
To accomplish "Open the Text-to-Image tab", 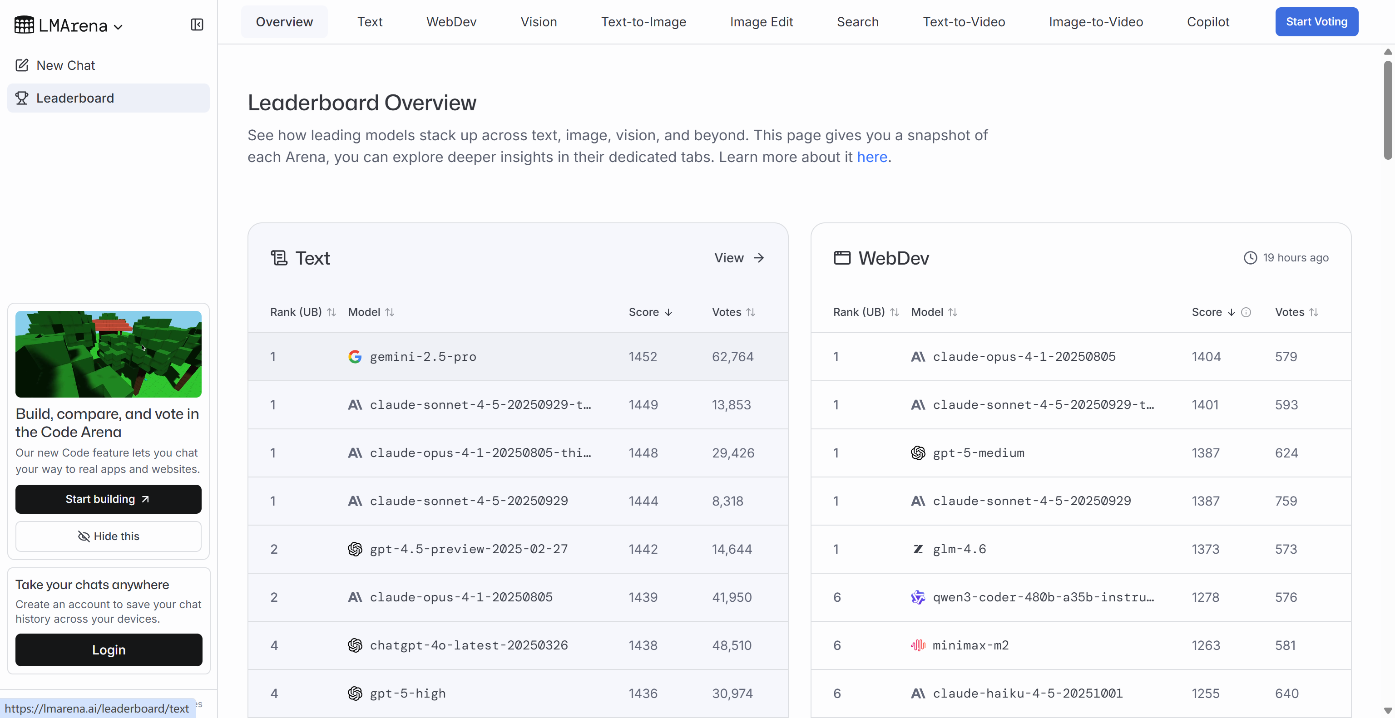I will pos(643,22).
